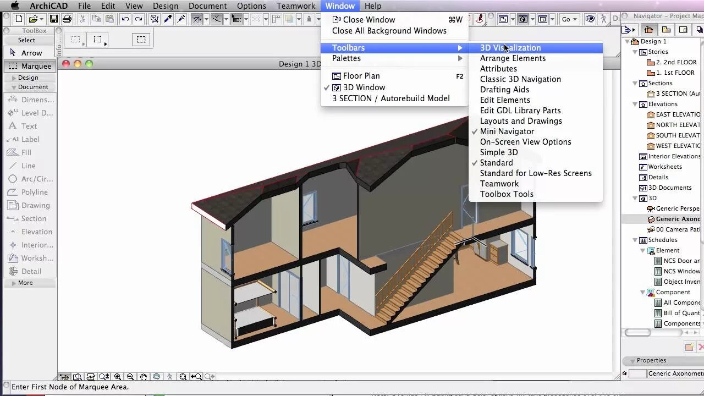Select the Pan hand tool icon

coord(144,377)
